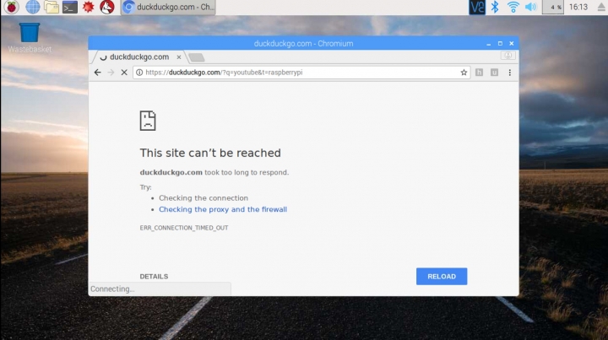Click the RELOAD button

442,277
